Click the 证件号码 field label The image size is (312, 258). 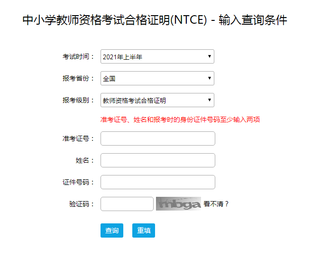pyautogui.click(x=79, y=182)
